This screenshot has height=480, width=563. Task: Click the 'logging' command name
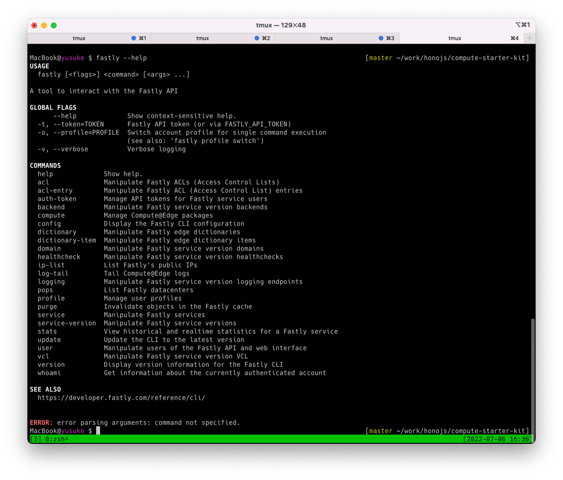tap(51, 282)
